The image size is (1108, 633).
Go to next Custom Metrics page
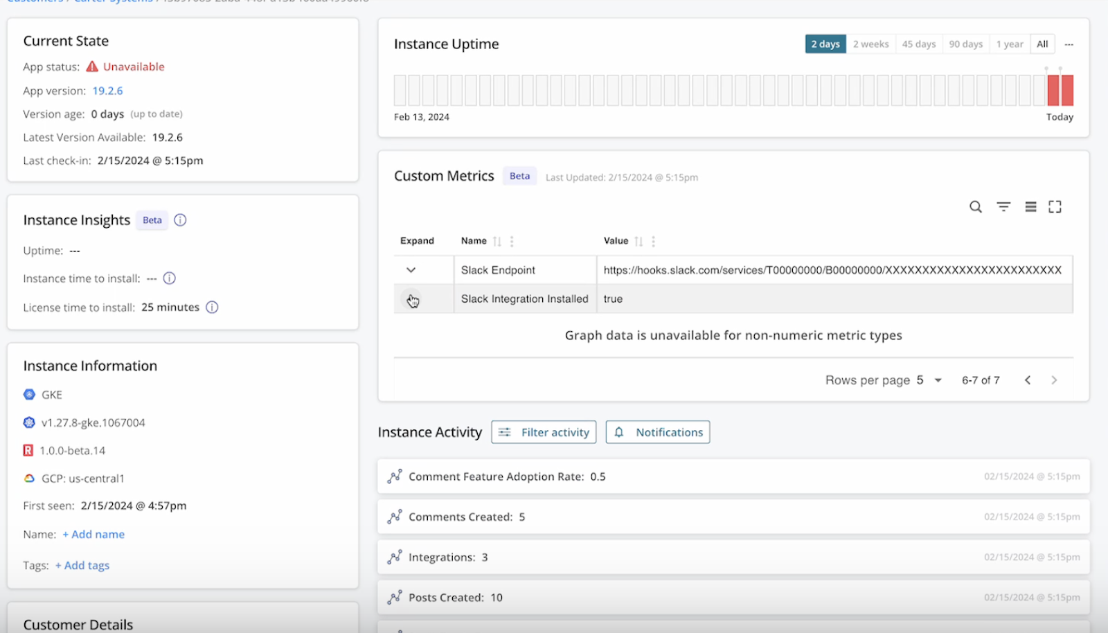pyautogui.click(x=1053, y=380)
